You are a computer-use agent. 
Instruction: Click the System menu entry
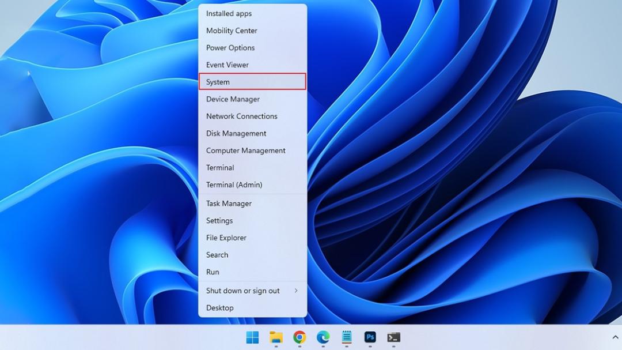(x=253, y=82)
